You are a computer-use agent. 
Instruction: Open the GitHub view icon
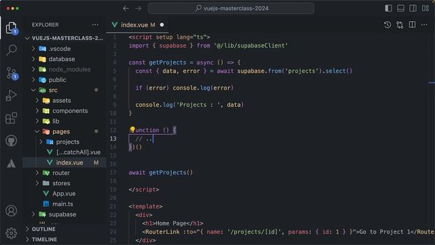[x=12, y=141]
